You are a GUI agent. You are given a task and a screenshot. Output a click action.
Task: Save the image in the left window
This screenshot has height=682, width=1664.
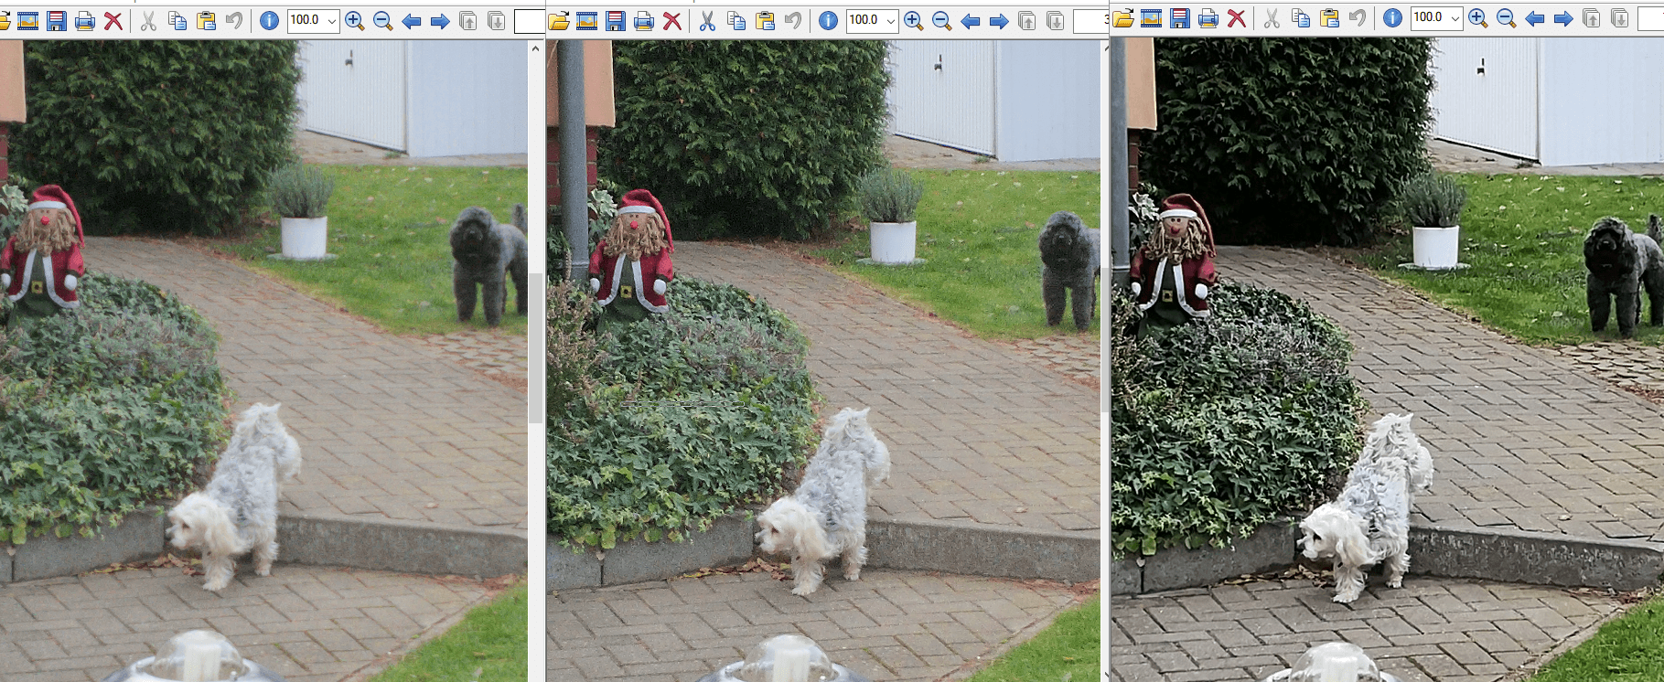tap(57, 20)
